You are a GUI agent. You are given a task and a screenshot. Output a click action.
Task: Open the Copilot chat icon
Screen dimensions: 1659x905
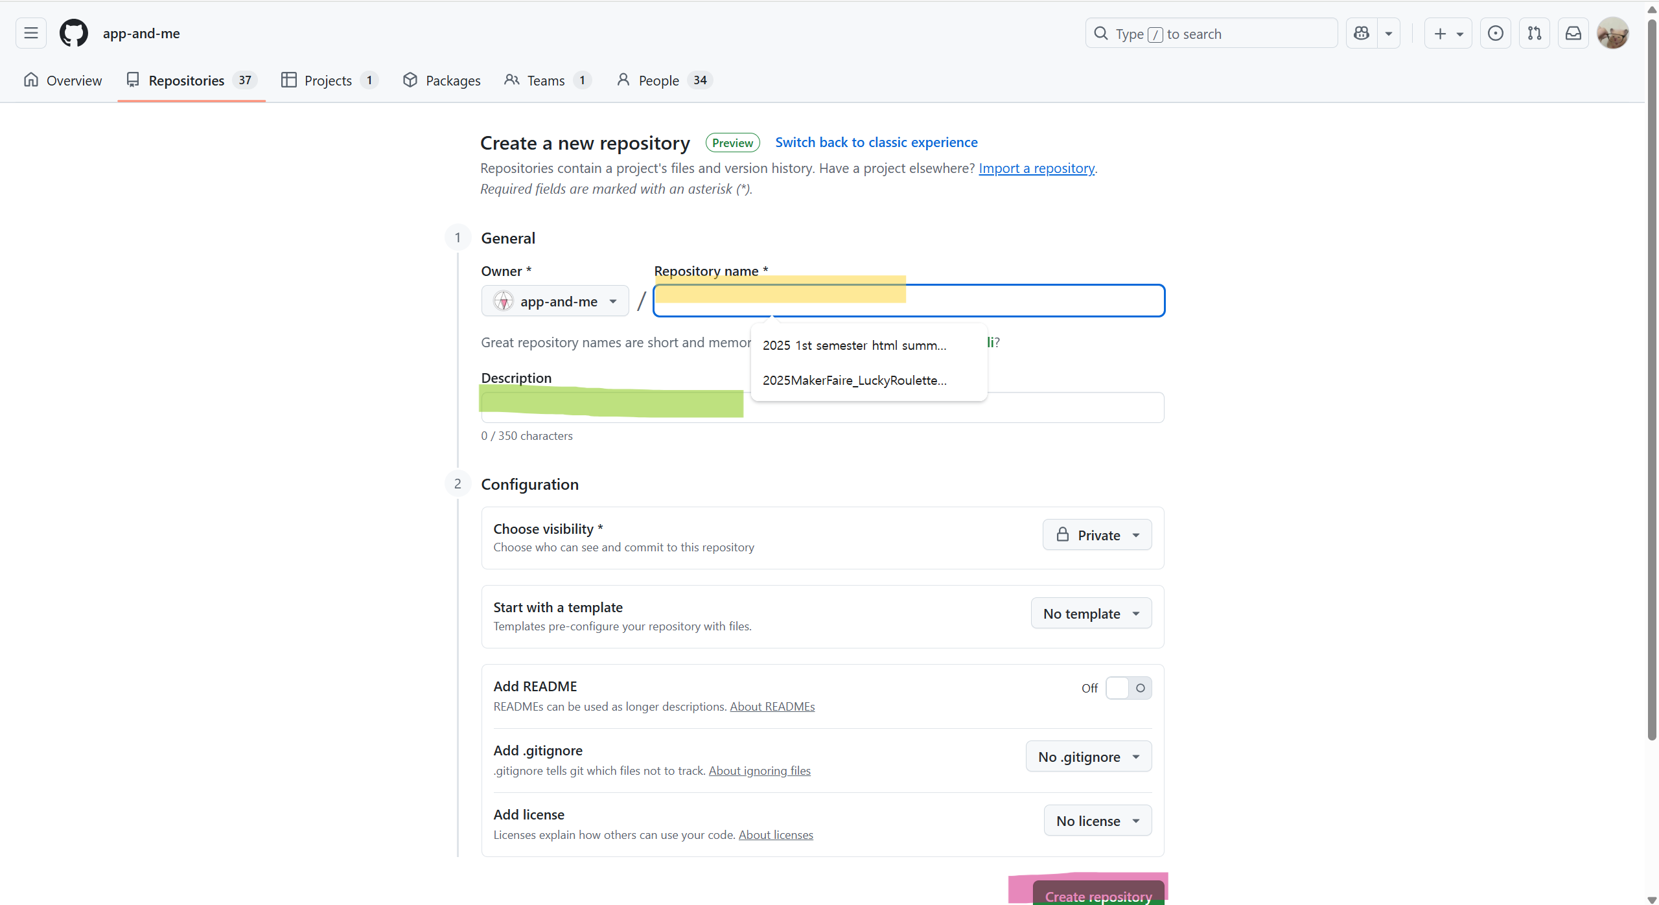(1362, 33)
